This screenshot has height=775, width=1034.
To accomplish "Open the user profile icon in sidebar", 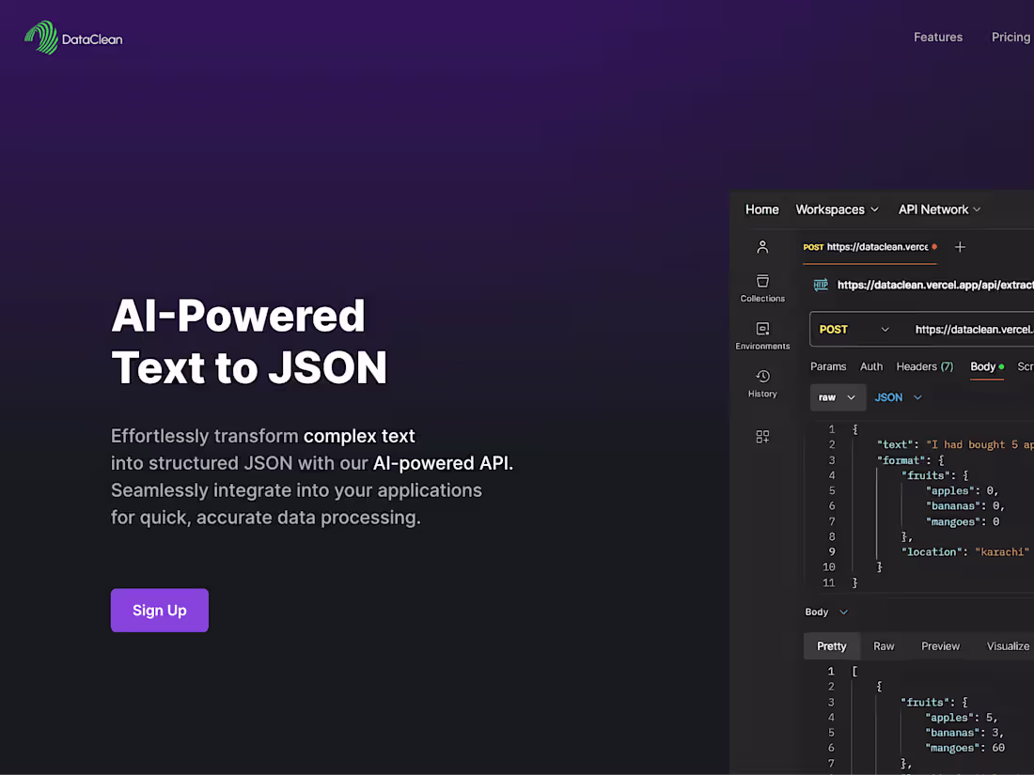I will pyautogui.click(x=762, y=247).
